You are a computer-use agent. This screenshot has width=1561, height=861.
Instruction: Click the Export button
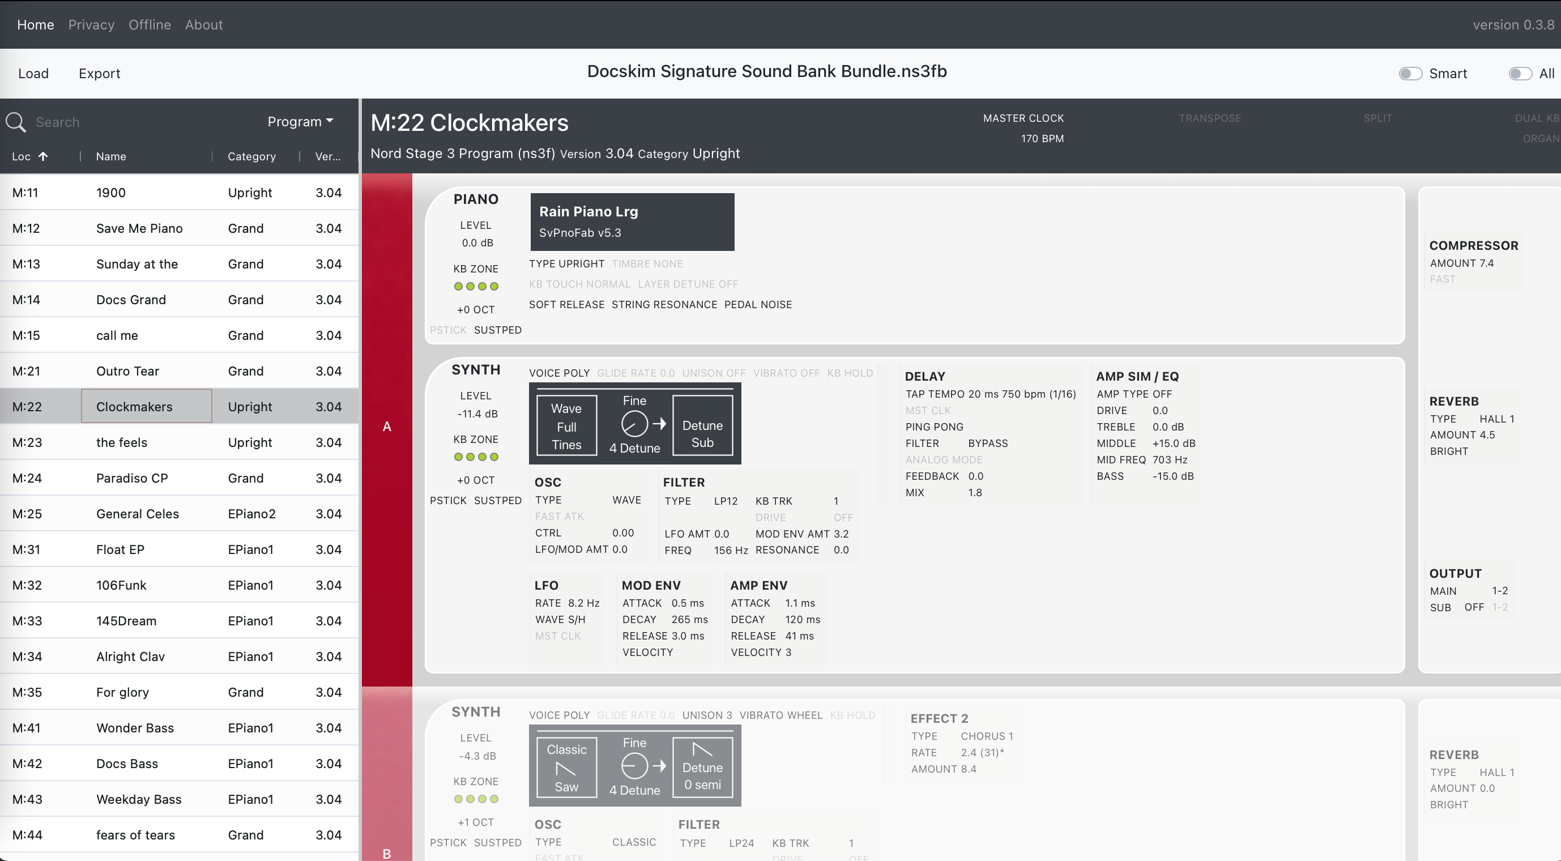[99, 73]
